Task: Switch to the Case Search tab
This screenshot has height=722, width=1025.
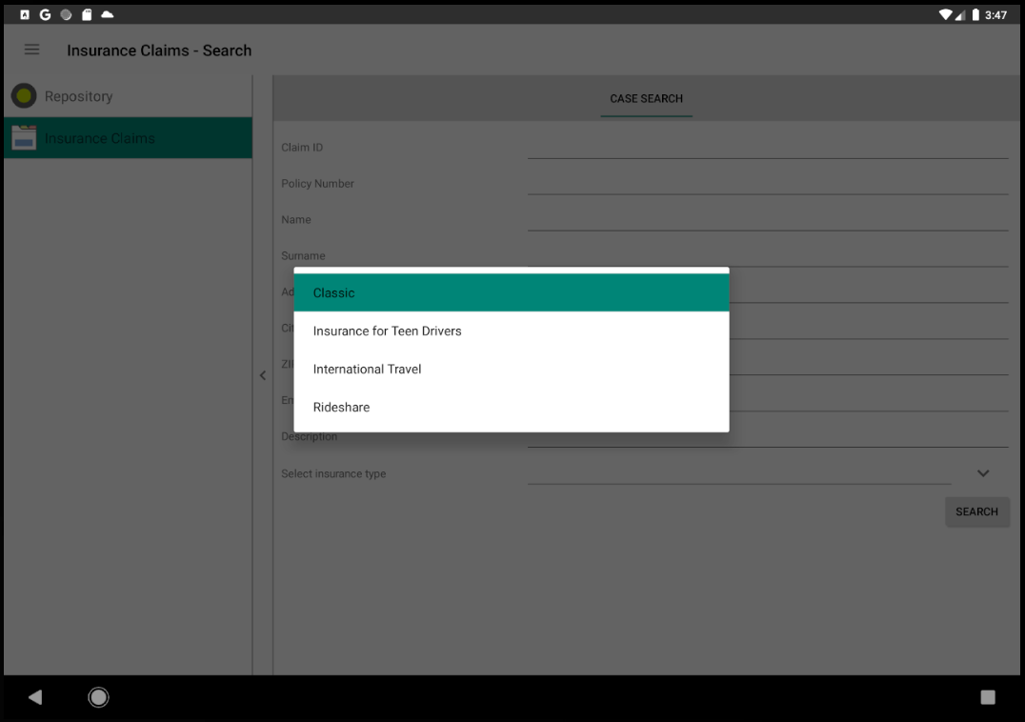Action: [x=646, y=98]
